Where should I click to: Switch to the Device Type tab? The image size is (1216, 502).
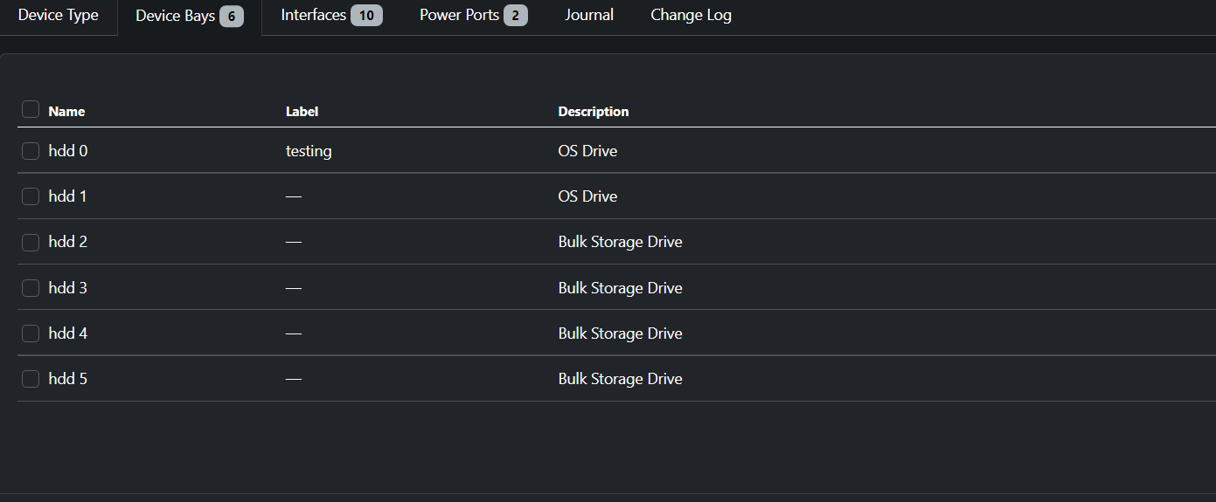[59, 15]
